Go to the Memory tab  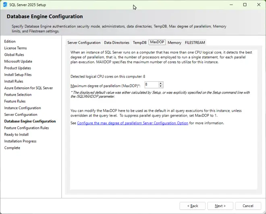[175, 43]
